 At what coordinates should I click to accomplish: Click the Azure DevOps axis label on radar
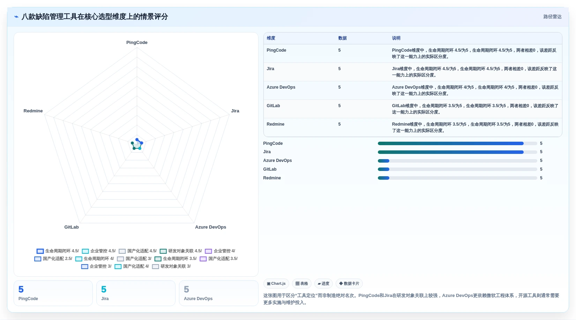210,227
